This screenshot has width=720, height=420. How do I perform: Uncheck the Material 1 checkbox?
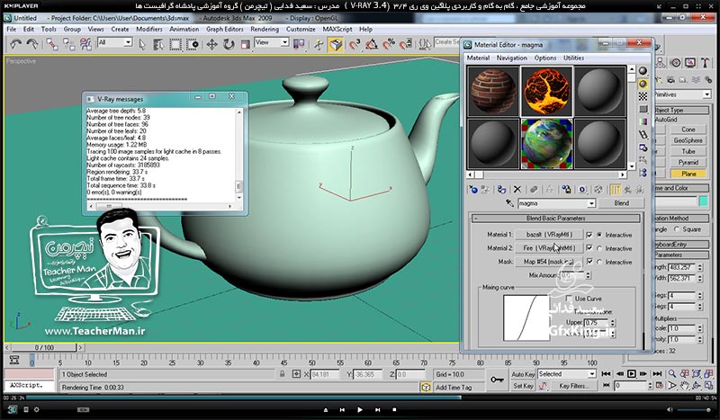(589, 235)
